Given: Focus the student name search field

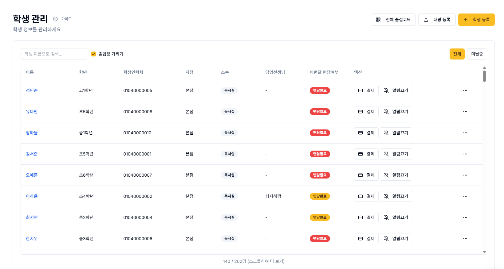Looking at the screenshot, I should pos(54,54).
